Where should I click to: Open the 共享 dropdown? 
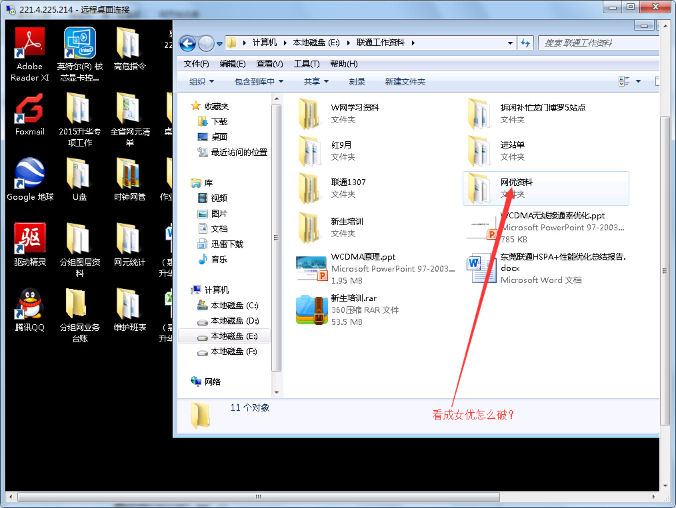click(316, 82)
